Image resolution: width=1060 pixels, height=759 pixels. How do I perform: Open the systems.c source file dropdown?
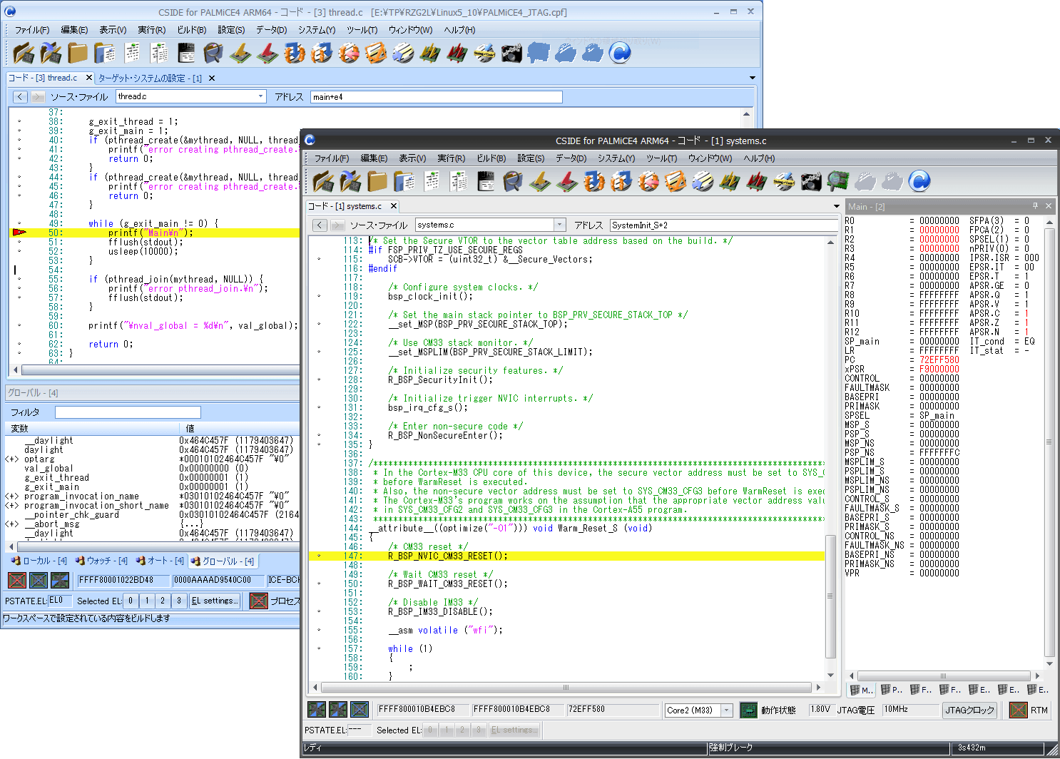click(x=559, y=225)
